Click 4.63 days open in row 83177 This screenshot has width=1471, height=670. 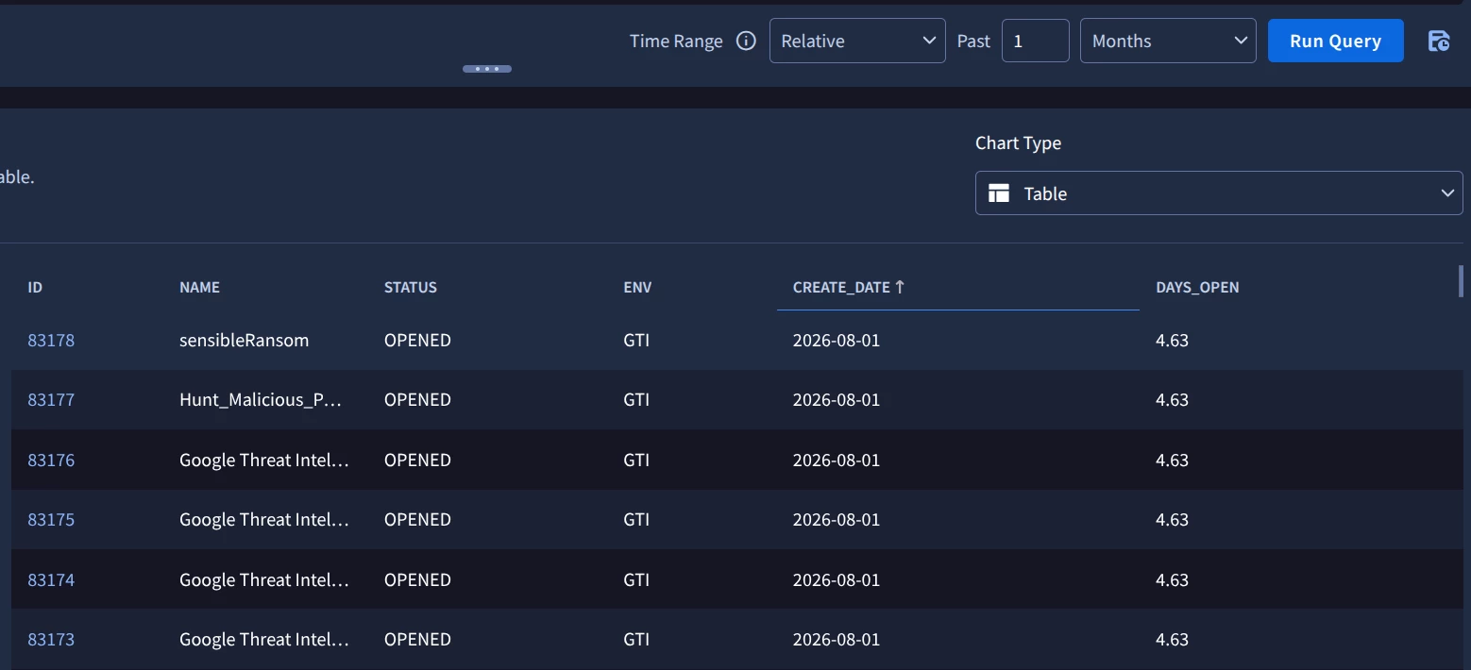pos(1172,399)
